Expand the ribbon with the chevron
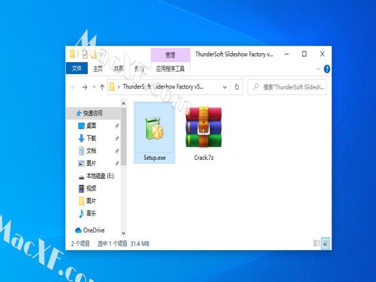The width and height of the screenshot is (376, 282). (x=318, y=69)
